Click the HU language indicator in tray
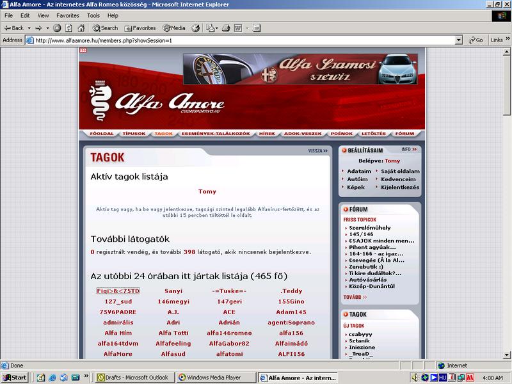512x384 pixels. coord(442,378)
